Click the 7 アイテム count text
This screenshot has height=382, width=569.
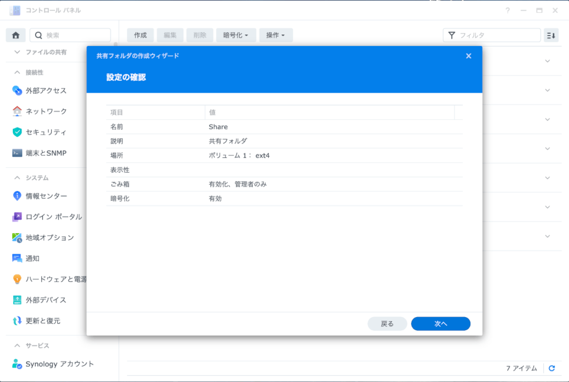521,368
